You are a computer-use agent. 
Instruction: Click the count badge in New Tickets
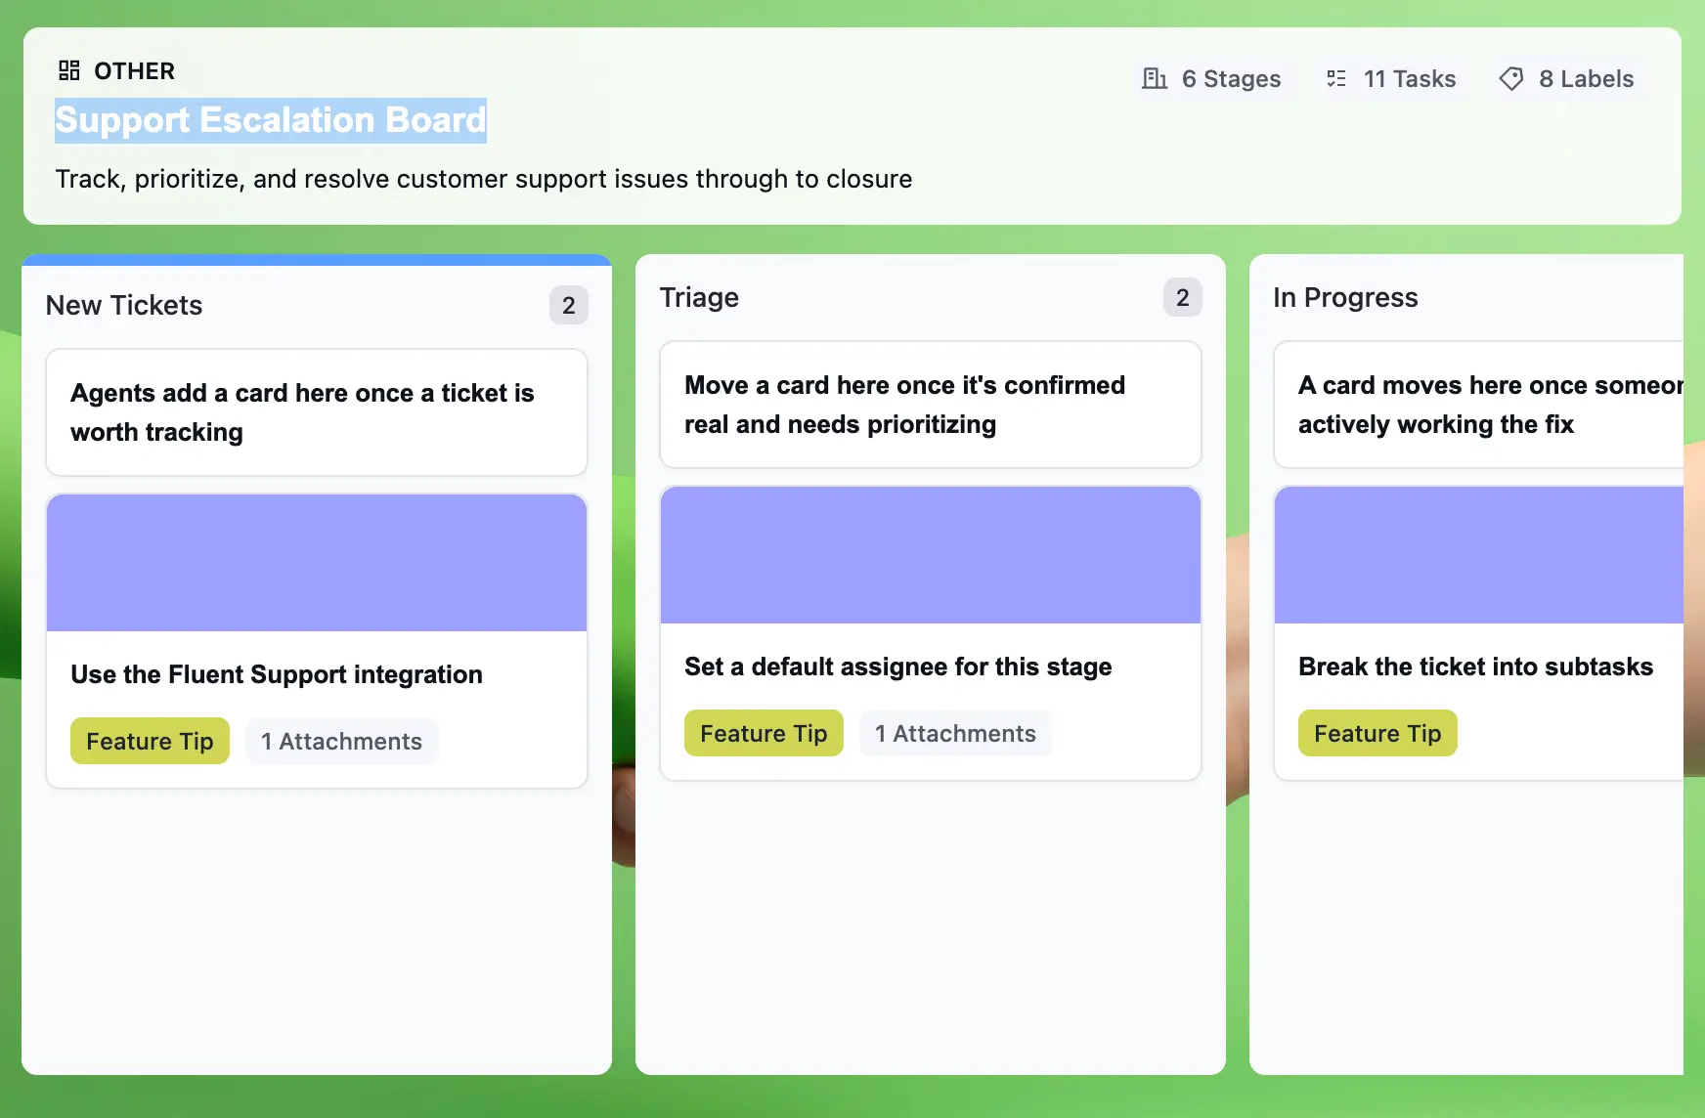point(569,305)
